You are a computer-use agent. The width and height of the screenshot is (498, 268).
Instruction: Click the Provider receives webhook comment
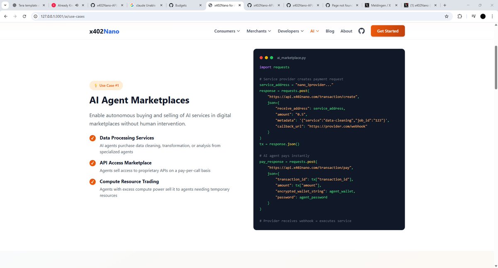(305, 221)
